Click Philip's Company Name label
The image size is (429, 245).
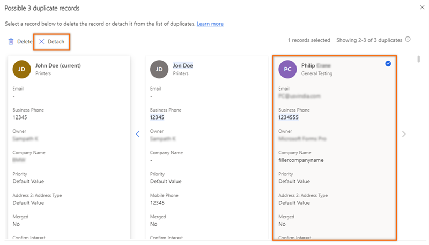point(294,153)
